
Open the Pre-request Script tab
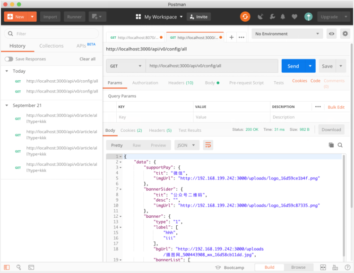coord(246,83)
